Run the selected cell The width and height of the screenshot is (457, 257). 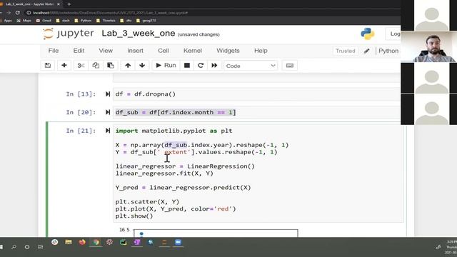pos(166,66)
